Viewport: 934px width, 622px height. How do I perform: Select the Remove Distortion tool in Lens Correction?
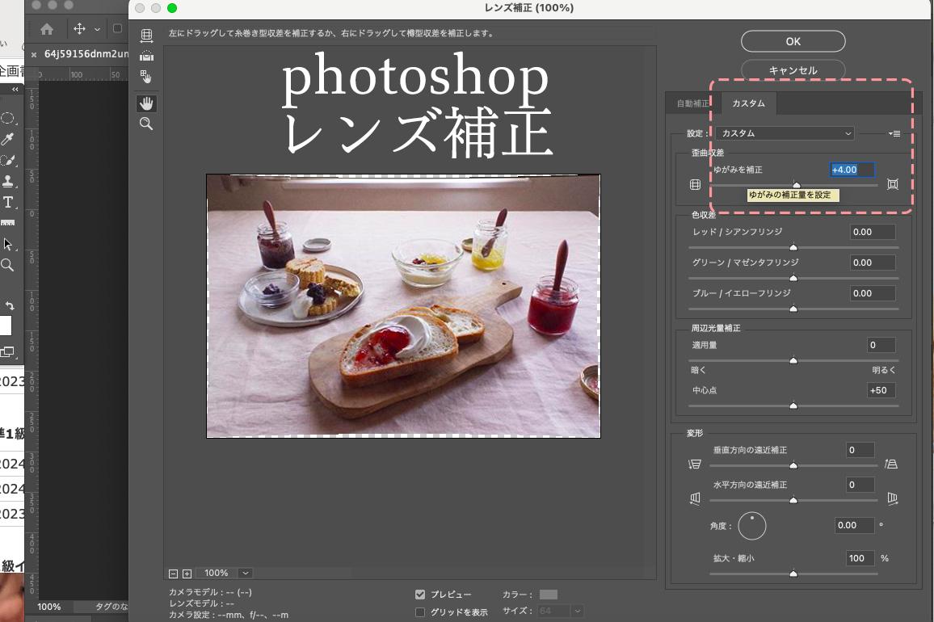[x=146, y=36]
